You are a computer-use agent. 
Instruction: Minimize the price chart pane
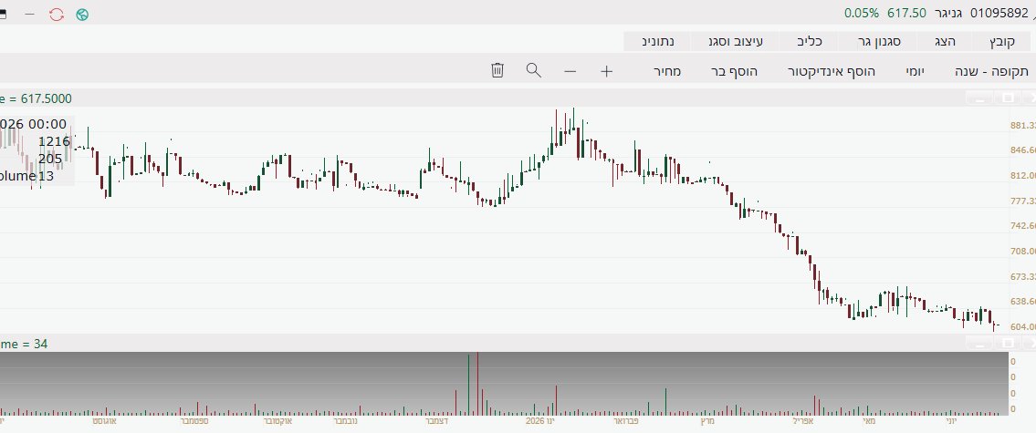[980, 98]
